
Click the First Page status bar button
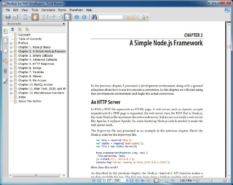(94, 181)
